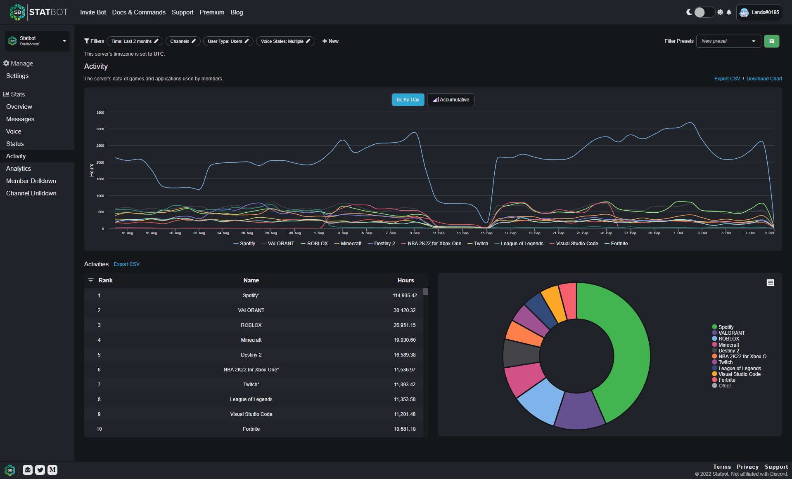Viewport: 792px width, 479px height.
Task: Click the Spotify swatch in donut legend
Action: click(714, 327)
